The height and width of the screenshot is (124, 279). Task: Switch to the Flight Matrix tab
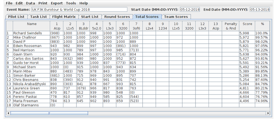[64, 16]
